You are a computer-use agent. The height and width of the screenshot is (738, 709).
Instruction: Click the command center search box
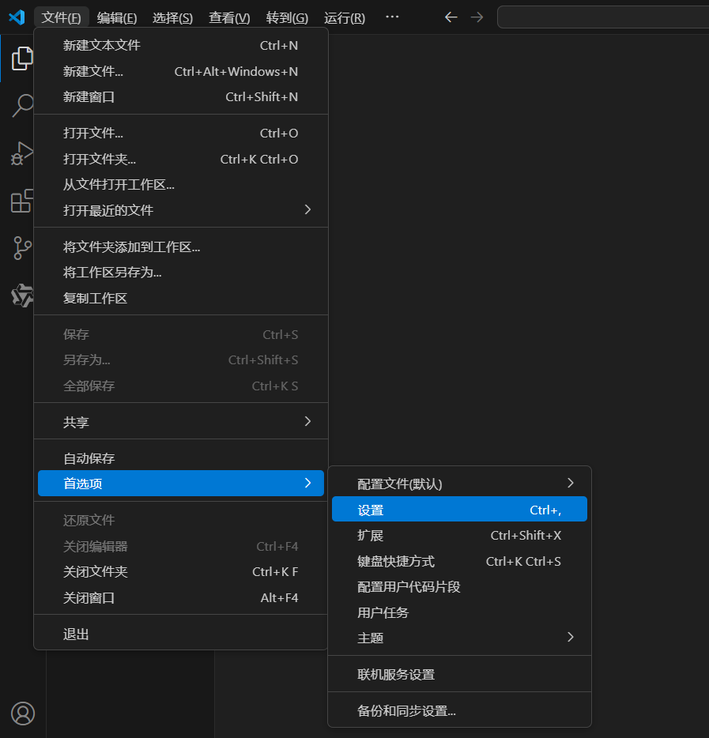[x=602, y=17]
